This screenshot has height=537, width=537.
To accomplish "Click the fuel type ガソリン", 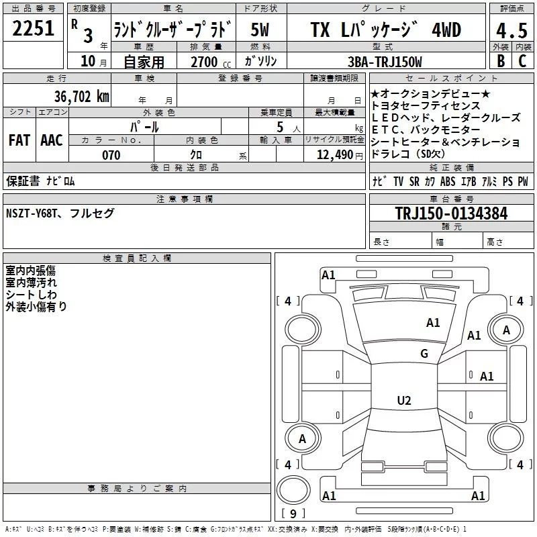I will coord(260,61).
